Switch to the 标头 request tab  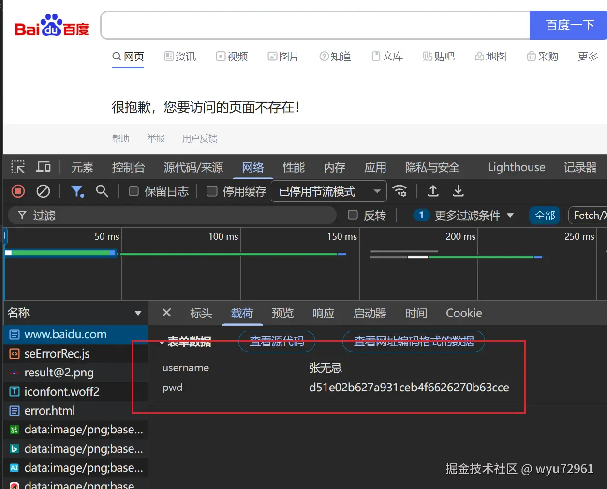click(201, 313)
